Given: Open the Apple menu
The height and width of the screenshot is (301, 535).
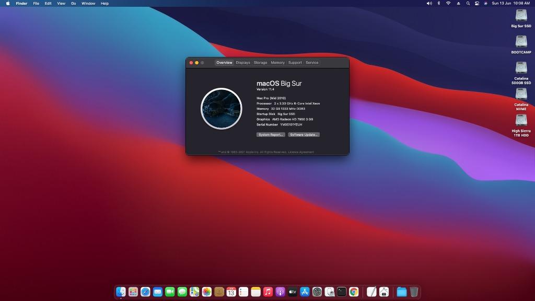Looking at the screenshot, I should coord(8,4).
